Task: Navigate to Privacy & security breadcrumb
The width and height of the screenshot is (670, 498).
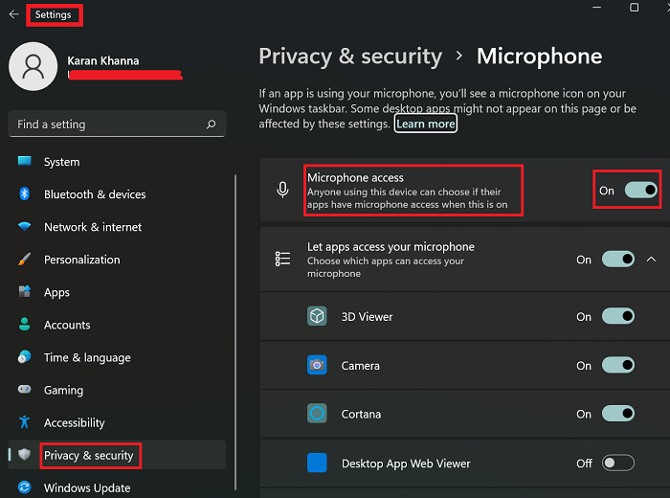Action: point(350,56)
